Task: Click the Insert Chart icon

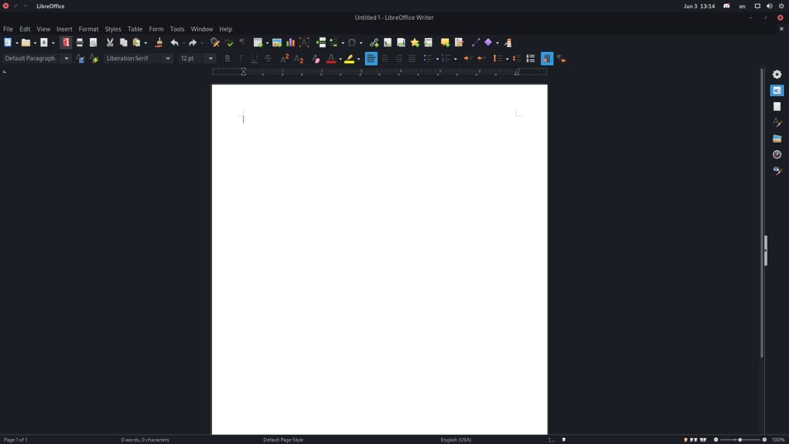Action: (x=290, y=43)
